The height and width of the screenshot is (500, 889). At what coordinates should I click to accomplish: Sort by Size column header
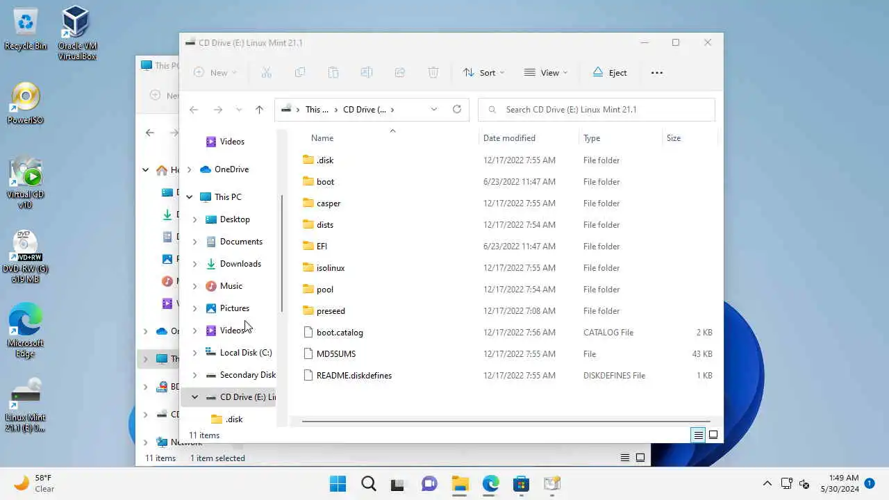(674, 138)
